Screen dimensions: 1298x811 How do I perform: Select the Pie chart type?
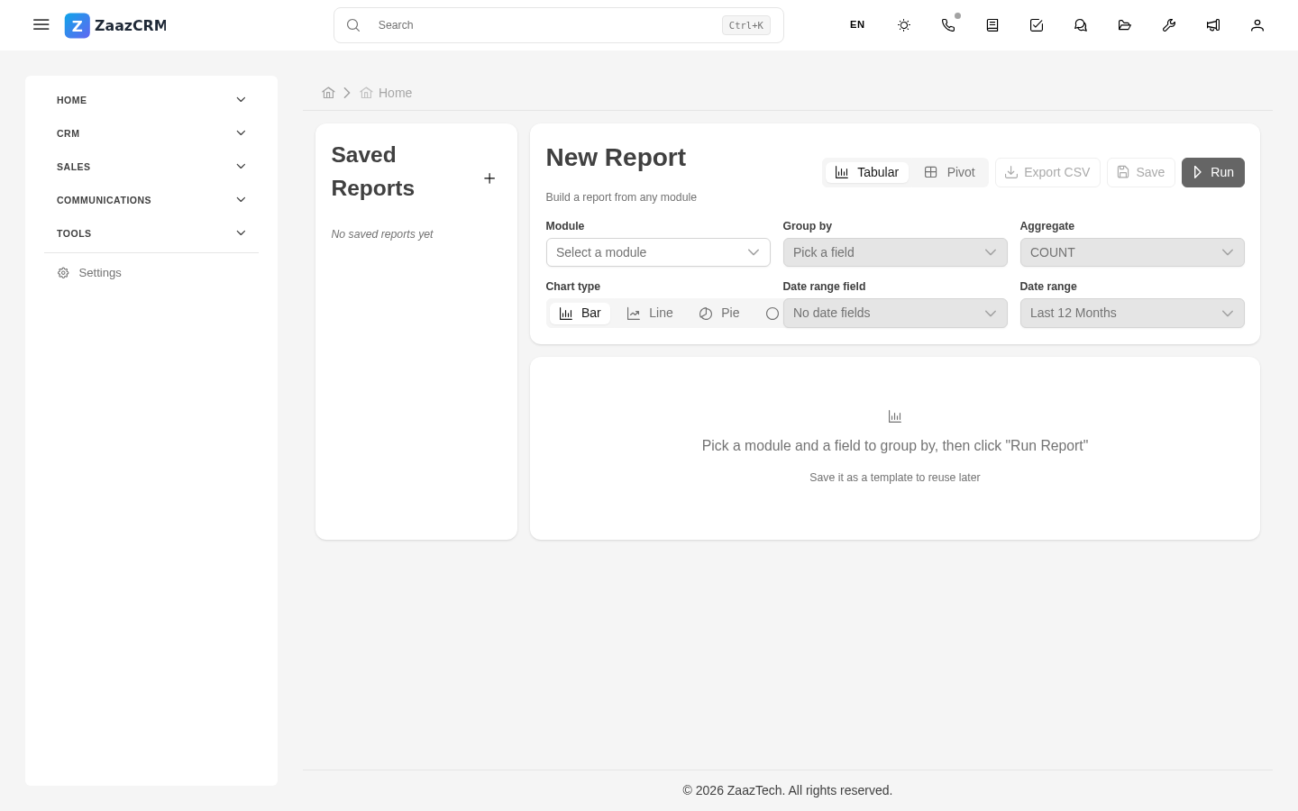pos(719,314)
